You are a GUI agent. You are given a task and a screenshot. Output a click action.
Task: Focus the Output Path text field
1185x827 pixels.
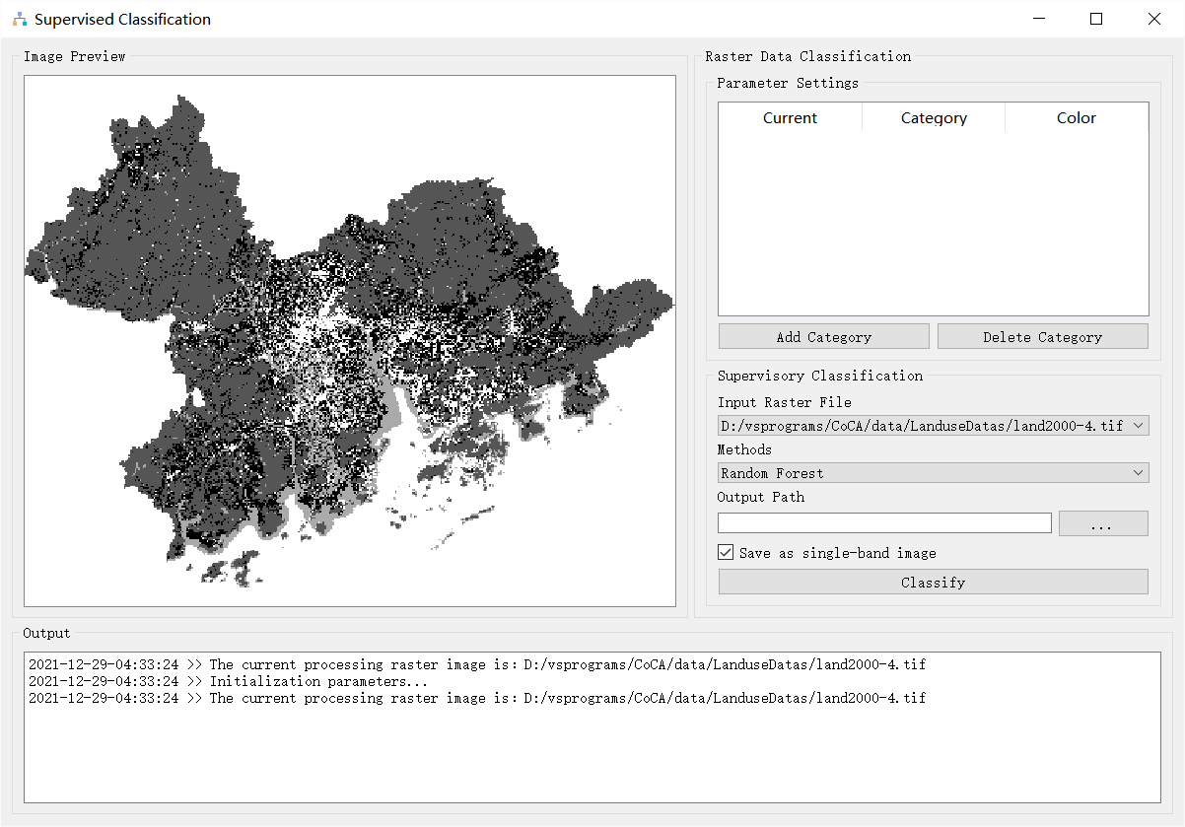pyautogui.click(x=884, y=523)
